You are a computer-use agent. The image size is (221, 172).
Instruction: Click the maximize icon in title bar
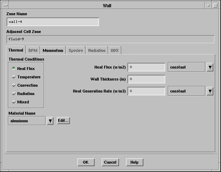coord(216,5)
